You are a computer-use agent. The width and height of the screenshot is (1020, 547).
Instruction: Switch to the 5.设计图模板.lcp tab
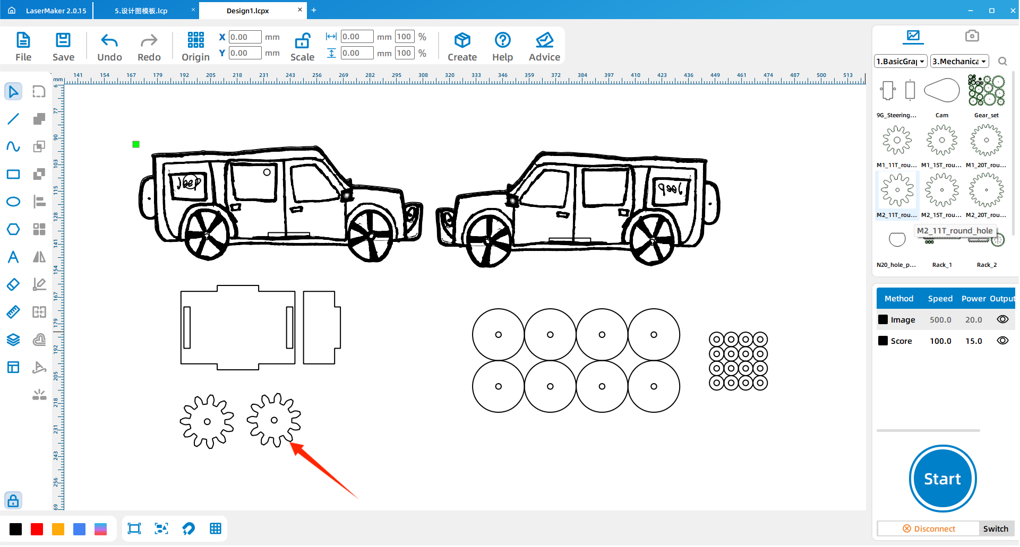click(x=141, y=11)
